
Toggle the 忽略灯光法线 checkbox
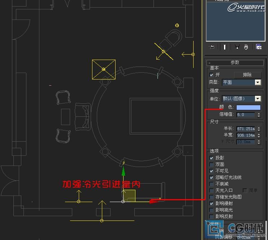click(211, 177)
